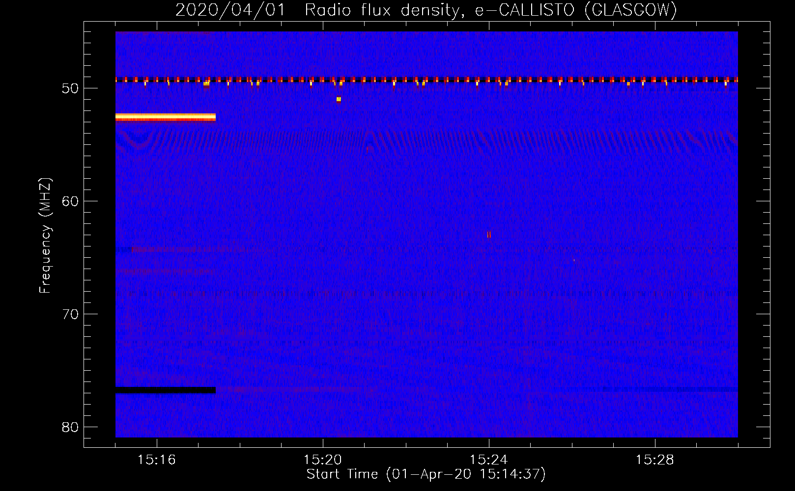Image resolution: width=795 pixels, height=491 pixels.
Task: Click the small red marks near 15:24 at 63 MHz
Action: tap(489, 235)
